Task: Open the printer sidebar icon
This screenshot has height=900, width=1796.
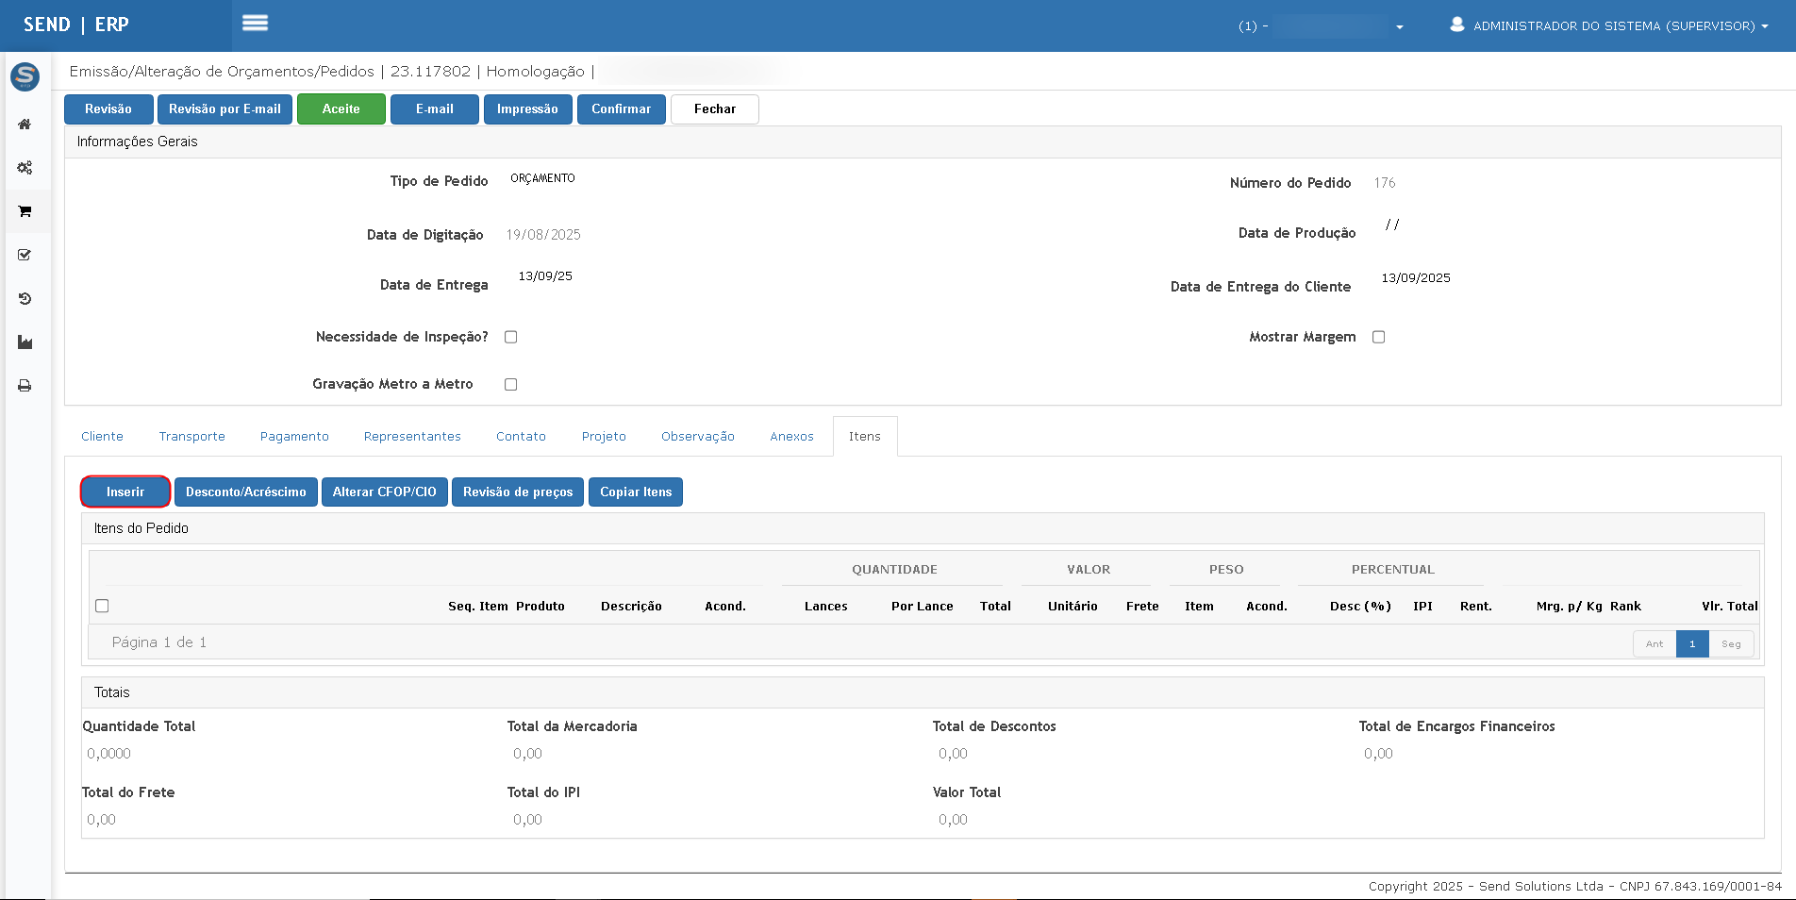Action: tap(25, 386)
